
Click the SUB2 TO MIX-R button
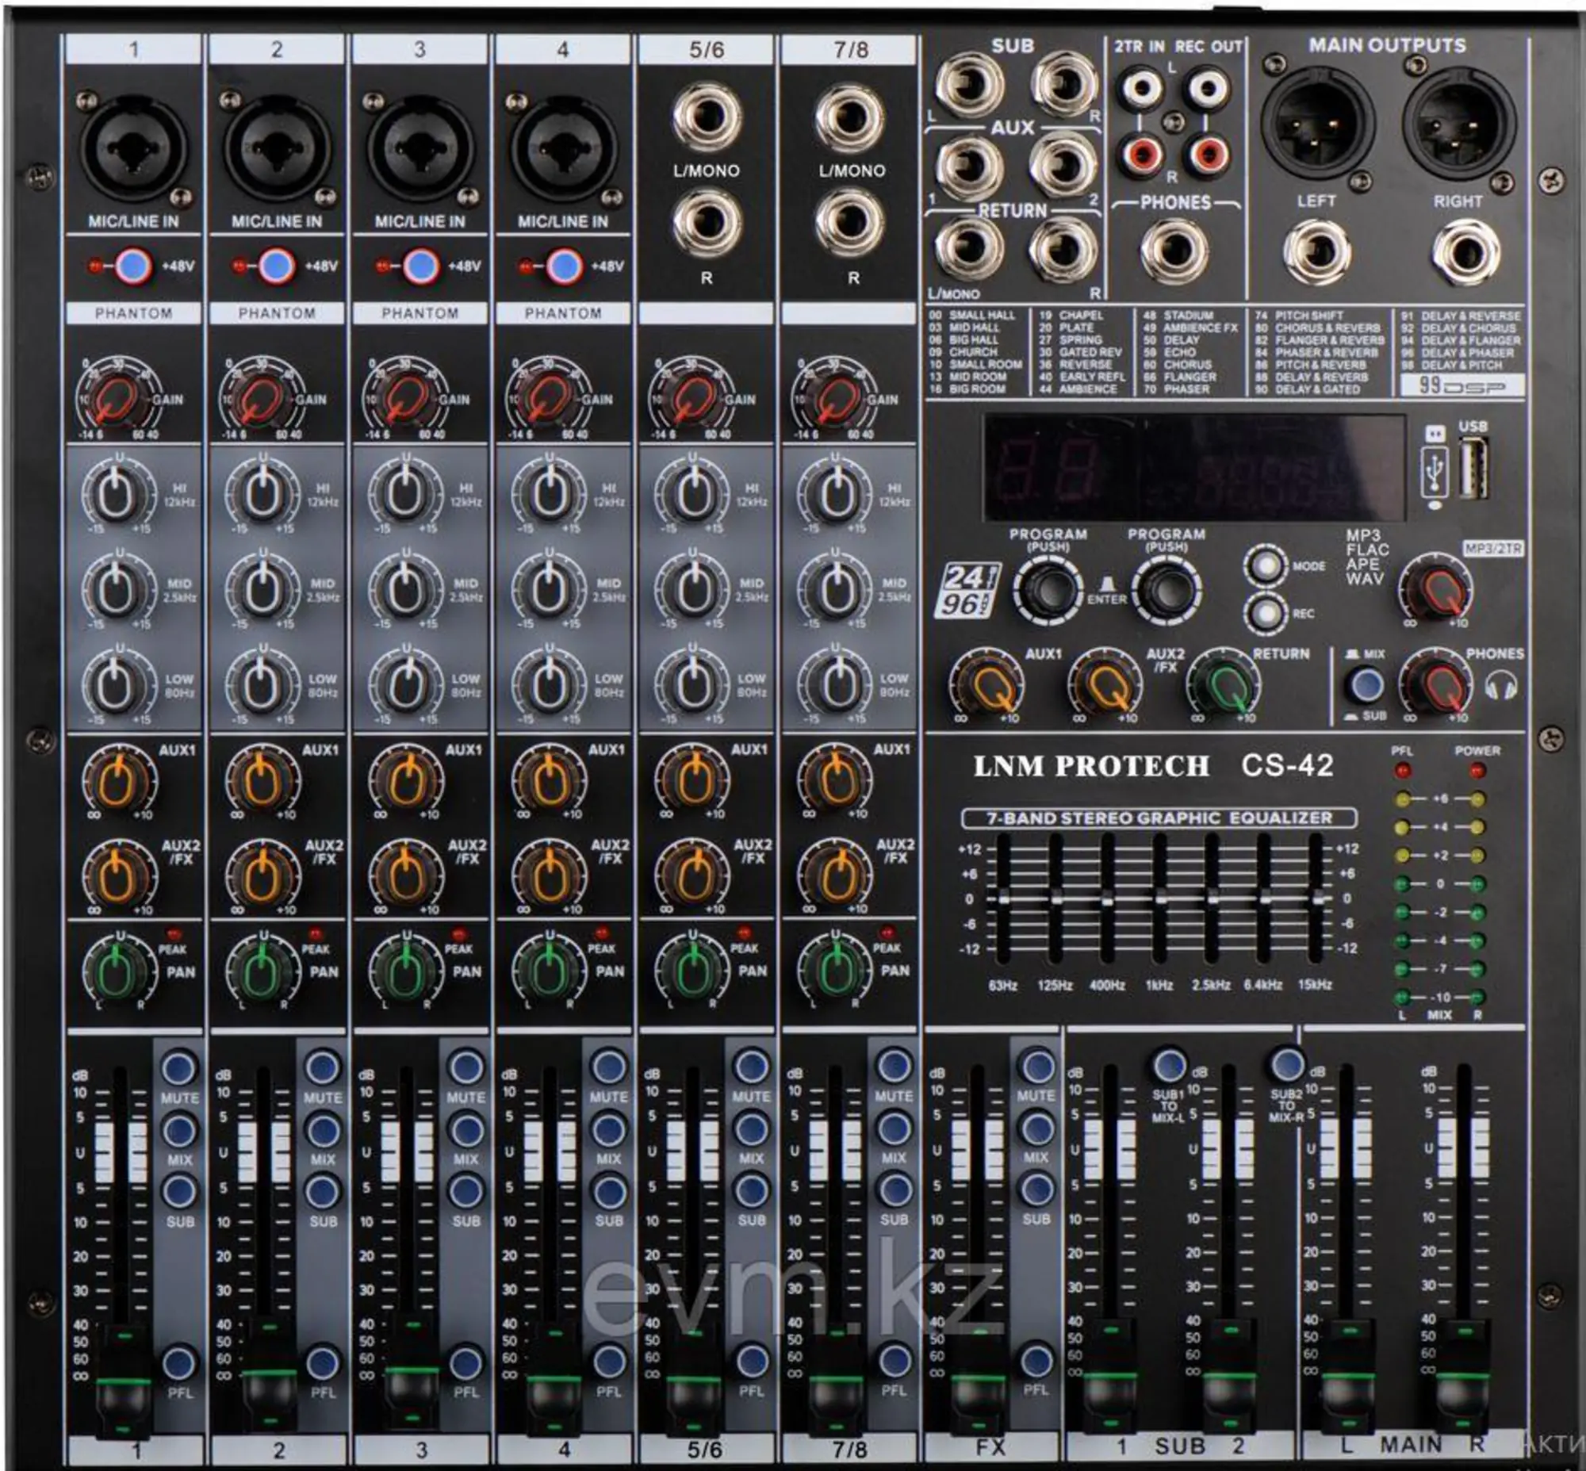click(1286, 1064)
